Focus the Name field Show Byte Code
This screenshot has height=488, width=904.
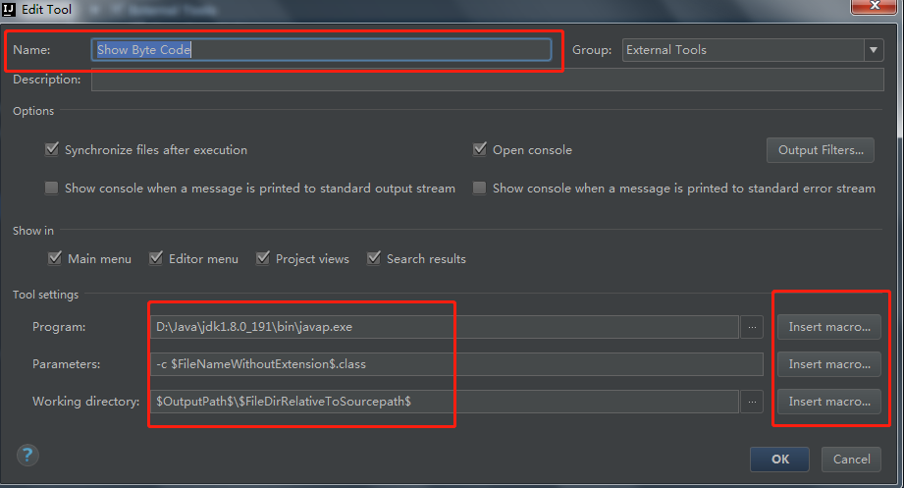[321, 50]
